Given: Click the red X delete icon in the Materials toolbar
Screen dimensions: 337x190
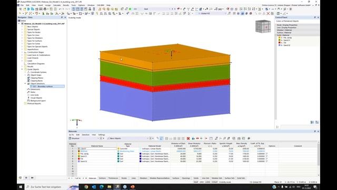Looking at the screenshot, I should (189, 138).
